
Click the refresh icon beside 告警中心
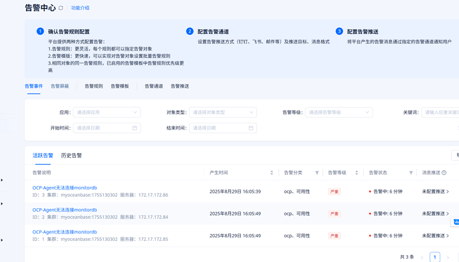(x=61, y=8)
